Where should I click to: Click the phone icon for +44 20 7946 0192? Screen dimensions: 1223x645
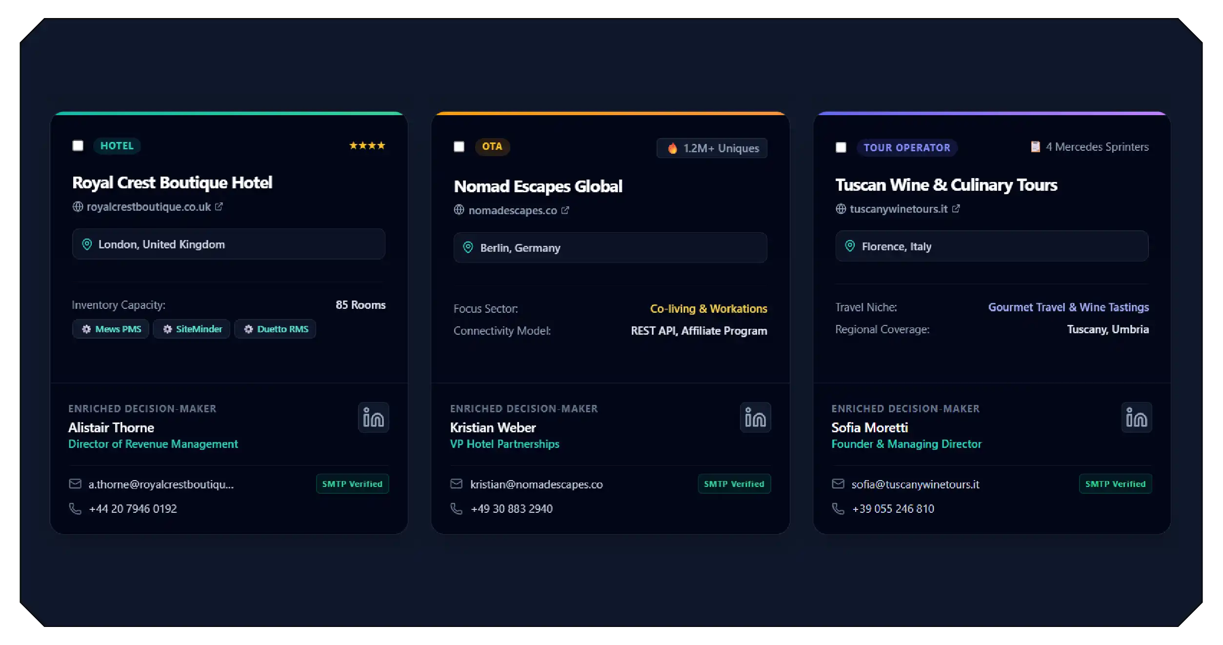tap(75, 509)
